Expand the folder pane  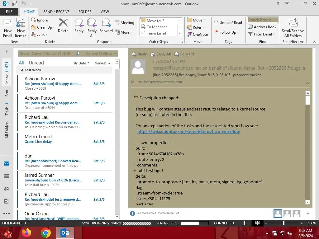tap(7, 52)
